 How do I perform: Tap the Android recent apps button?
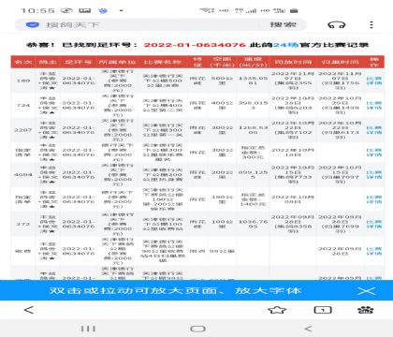click(88, 329)
